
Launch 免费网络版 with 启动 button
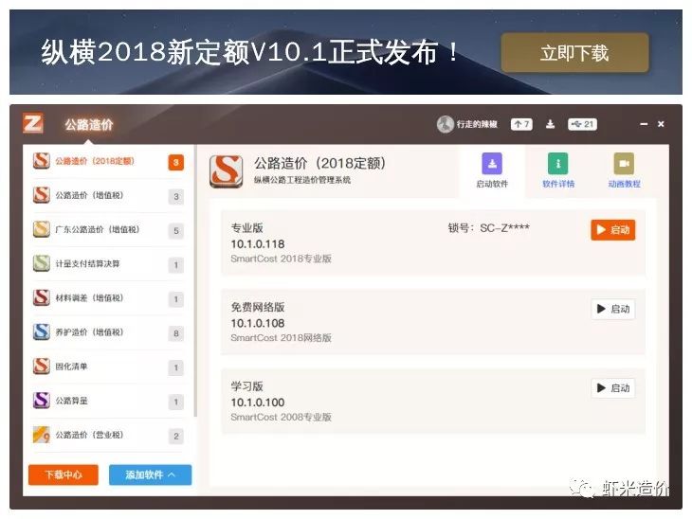(613, 309)
